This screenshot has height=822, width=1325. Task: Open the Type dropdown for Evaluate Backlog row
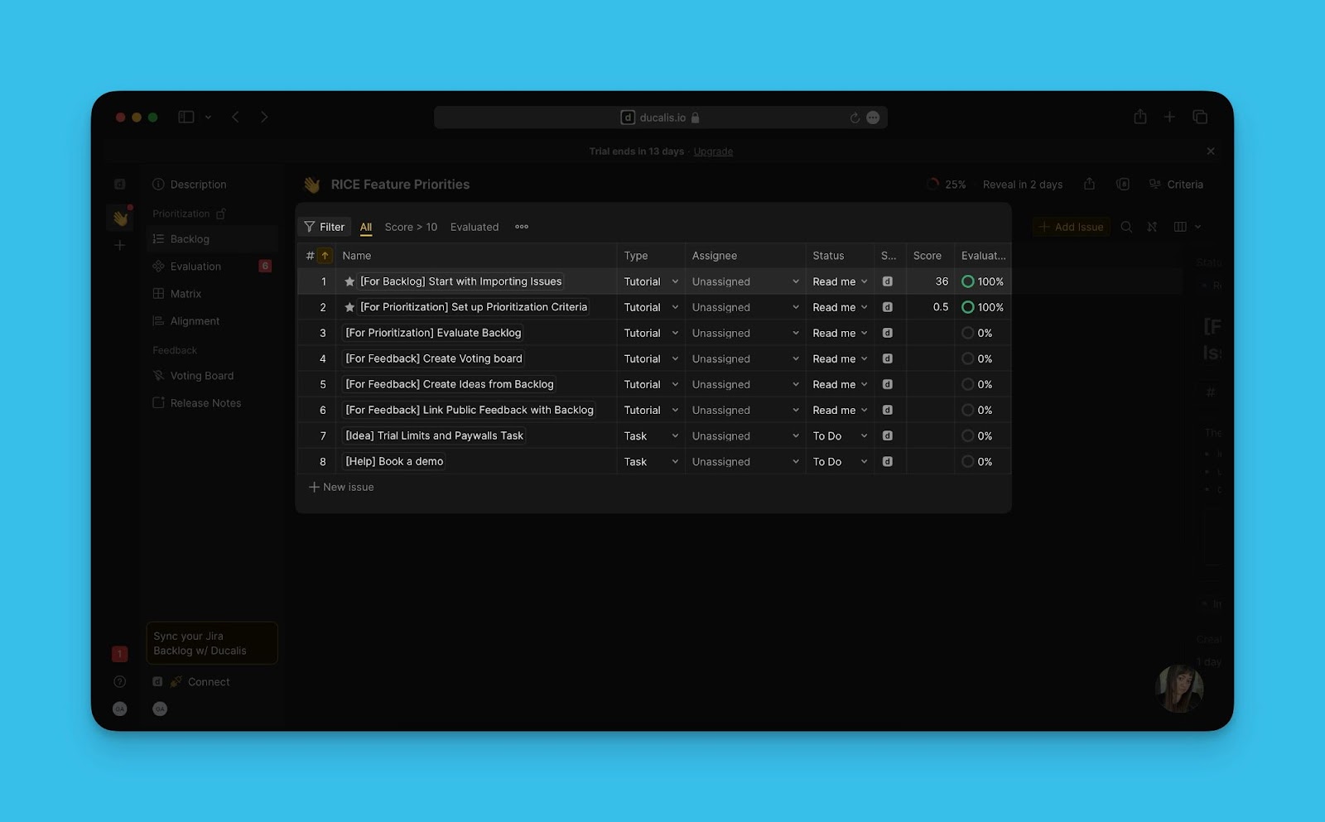pos(650,332)
